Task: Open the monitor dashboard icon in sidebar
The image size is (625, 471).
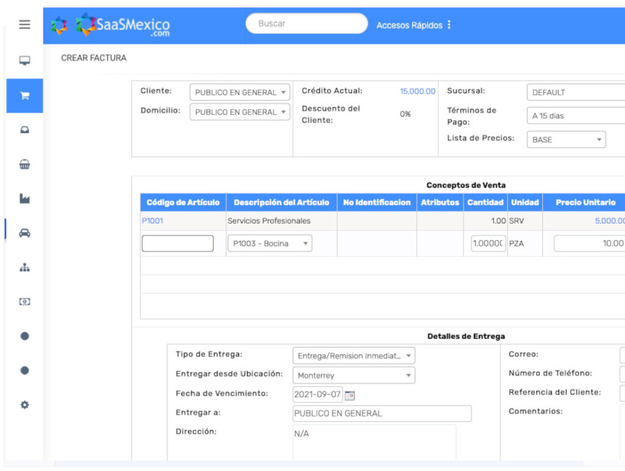Action: tap(24, 61)
